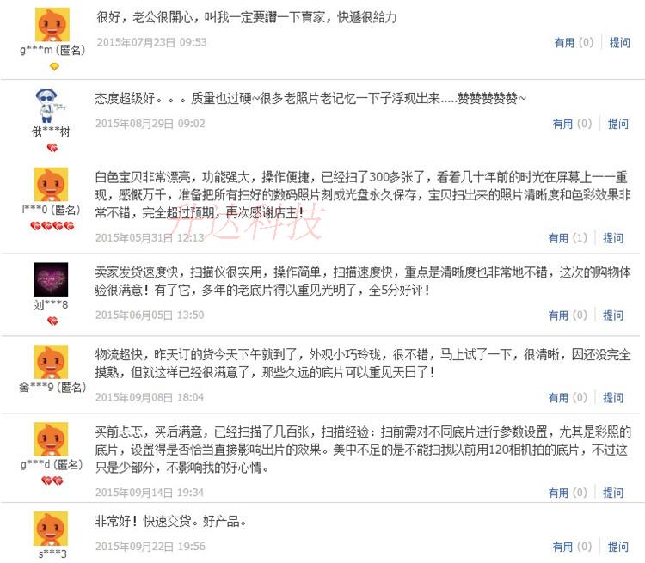Mark the 非常好 review by s***3 as 有用

coord(572,547)
